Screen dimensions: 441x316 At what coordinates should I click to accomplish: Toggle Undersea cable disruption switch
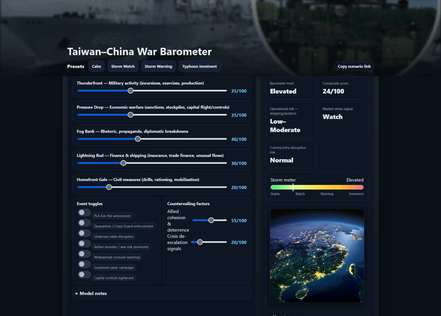coord(84,233)
